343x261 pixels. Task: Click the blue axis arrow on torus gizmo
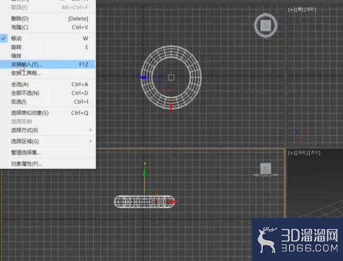pos(142,78)
